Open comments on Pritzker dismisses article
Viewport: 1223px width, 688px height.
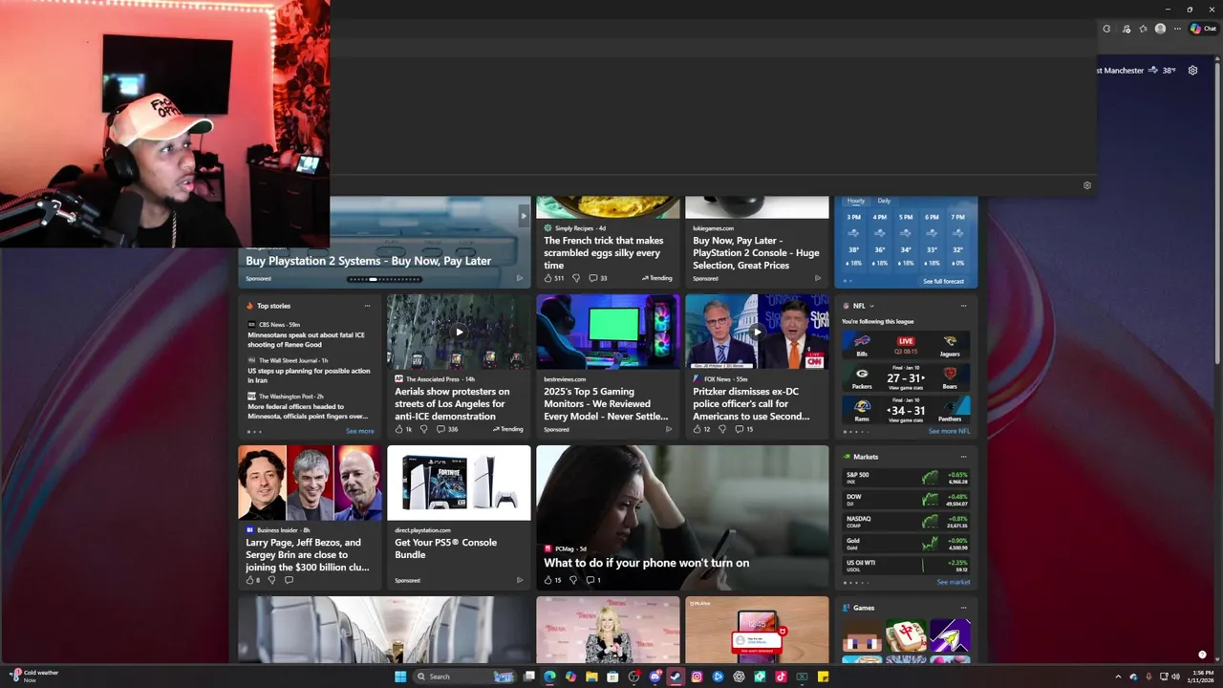point(744,429)
